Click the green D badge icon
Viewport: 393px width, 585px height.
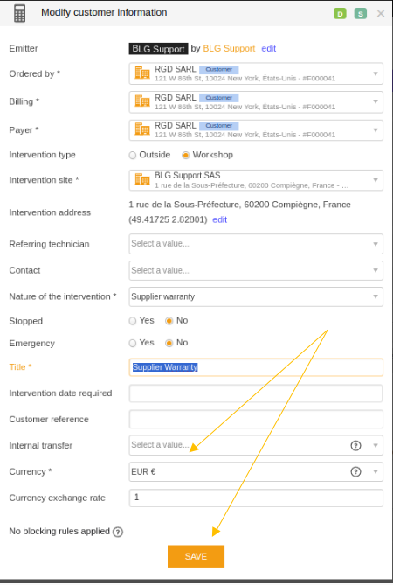click(340, 14)
